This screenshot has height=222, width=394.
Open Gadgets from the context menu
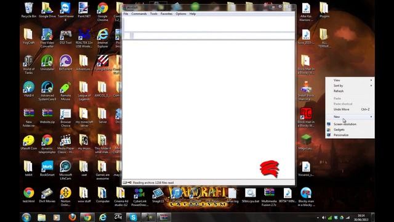(350, 129)
